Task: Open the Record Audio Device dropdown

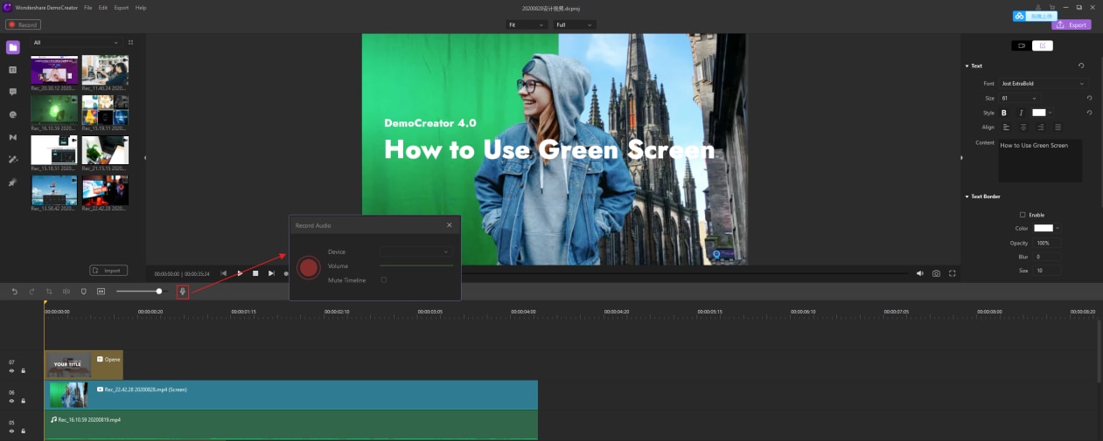Action: [415, 252]
